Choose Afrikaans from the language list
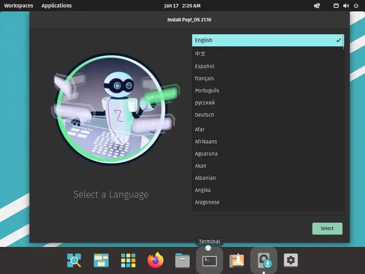Screen dimensions: 365x274 pyautogui.click(x=267, y=141)
